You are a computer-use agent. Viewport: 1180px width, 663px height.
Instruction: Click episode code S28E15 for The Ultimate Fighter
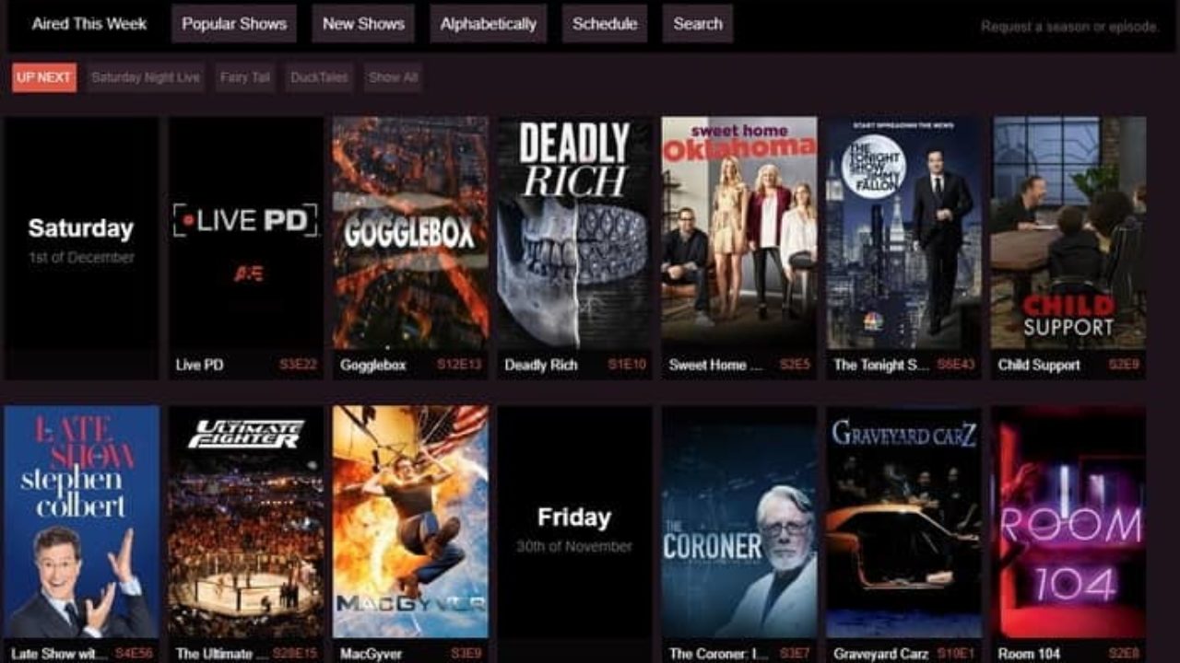coord(295,654)
